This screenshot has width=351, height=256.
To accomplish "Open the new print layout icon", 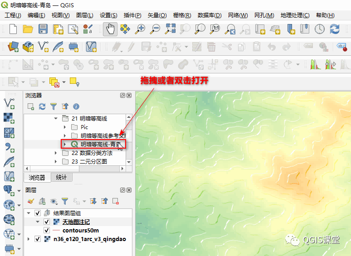I will (x=58, y=29).
